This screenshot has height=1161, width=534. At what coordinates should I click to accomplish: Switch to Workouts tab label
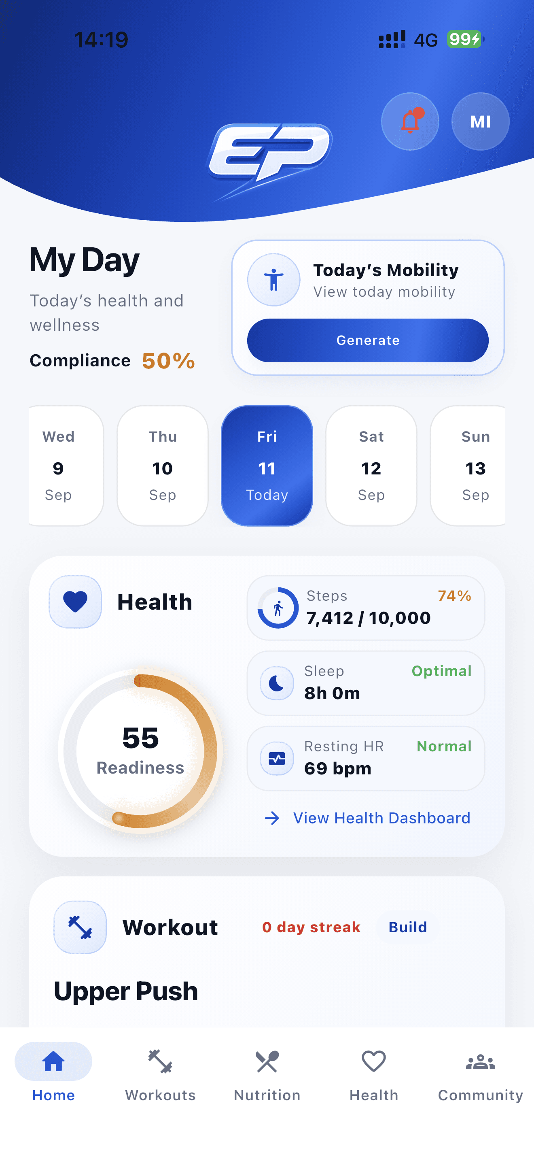click(160, 1095)
